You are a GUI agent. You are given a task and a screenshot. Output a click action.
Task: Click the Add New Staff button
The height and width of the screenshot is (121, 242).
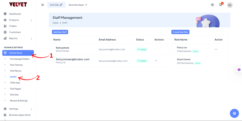point(60,32)
